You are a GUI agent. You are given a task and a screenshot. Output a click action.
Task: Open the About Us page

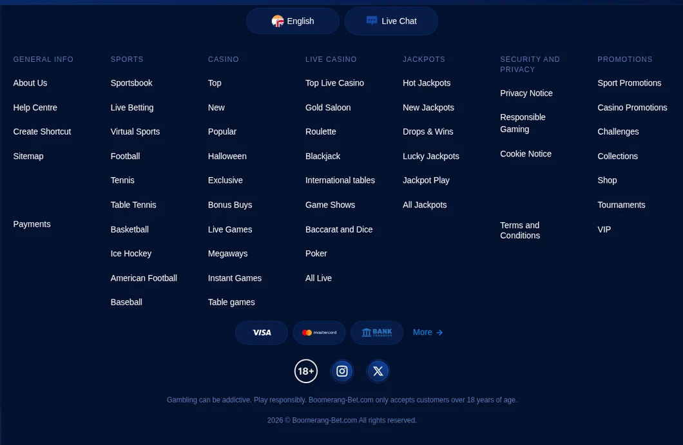30,82
